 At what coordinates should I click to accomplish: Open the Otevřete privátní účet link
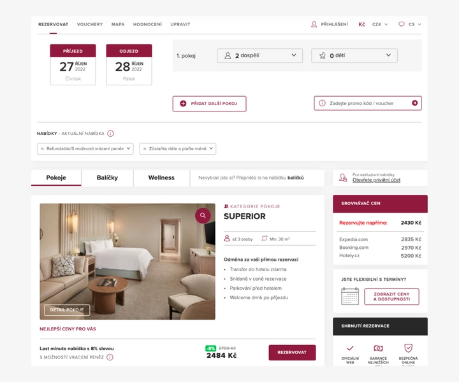click(376, 180)
